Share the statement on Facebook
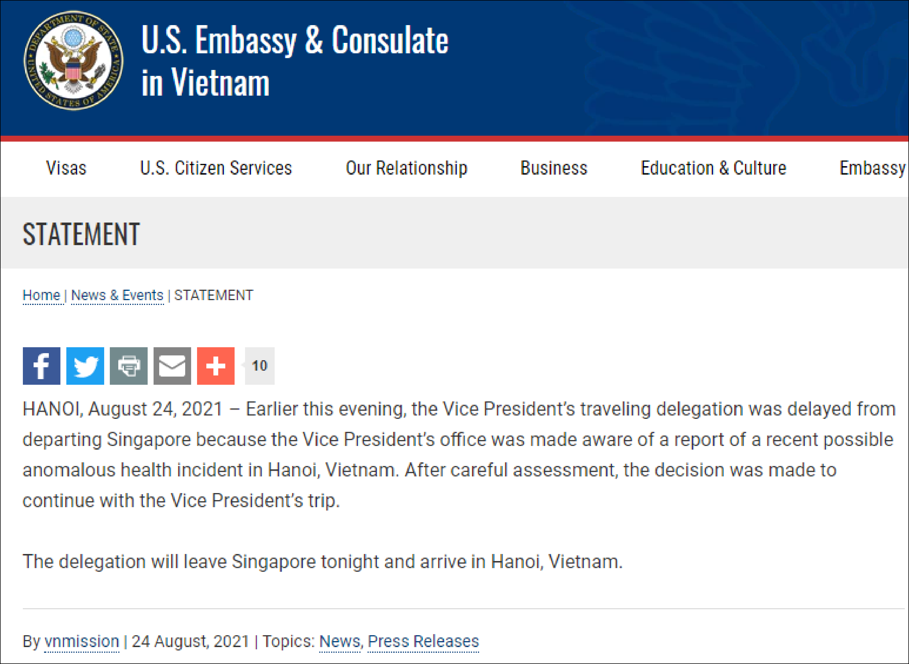The width and height of the screenshot is (909, 664). (41, 366)
